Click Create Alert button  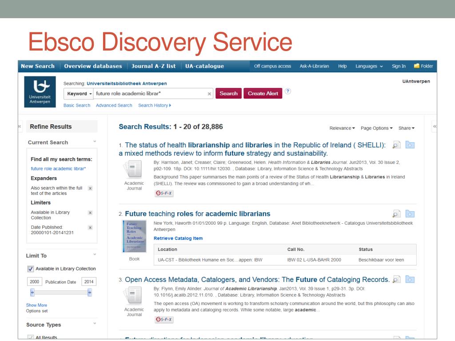coord(263,93)
